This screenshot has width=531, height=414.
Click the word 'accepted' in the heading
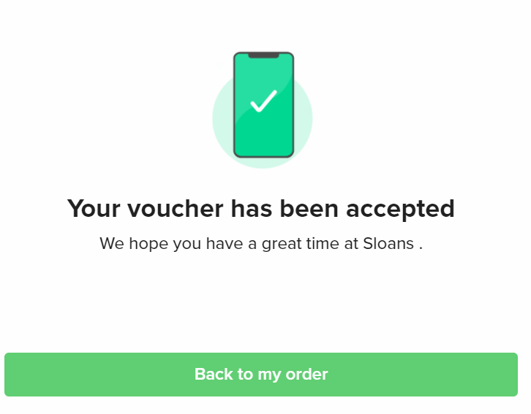pyautogui.click(x=400, y=210)
